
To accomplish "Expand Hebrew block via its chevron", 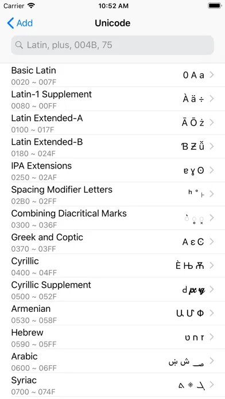I will (x=211, y=337).
